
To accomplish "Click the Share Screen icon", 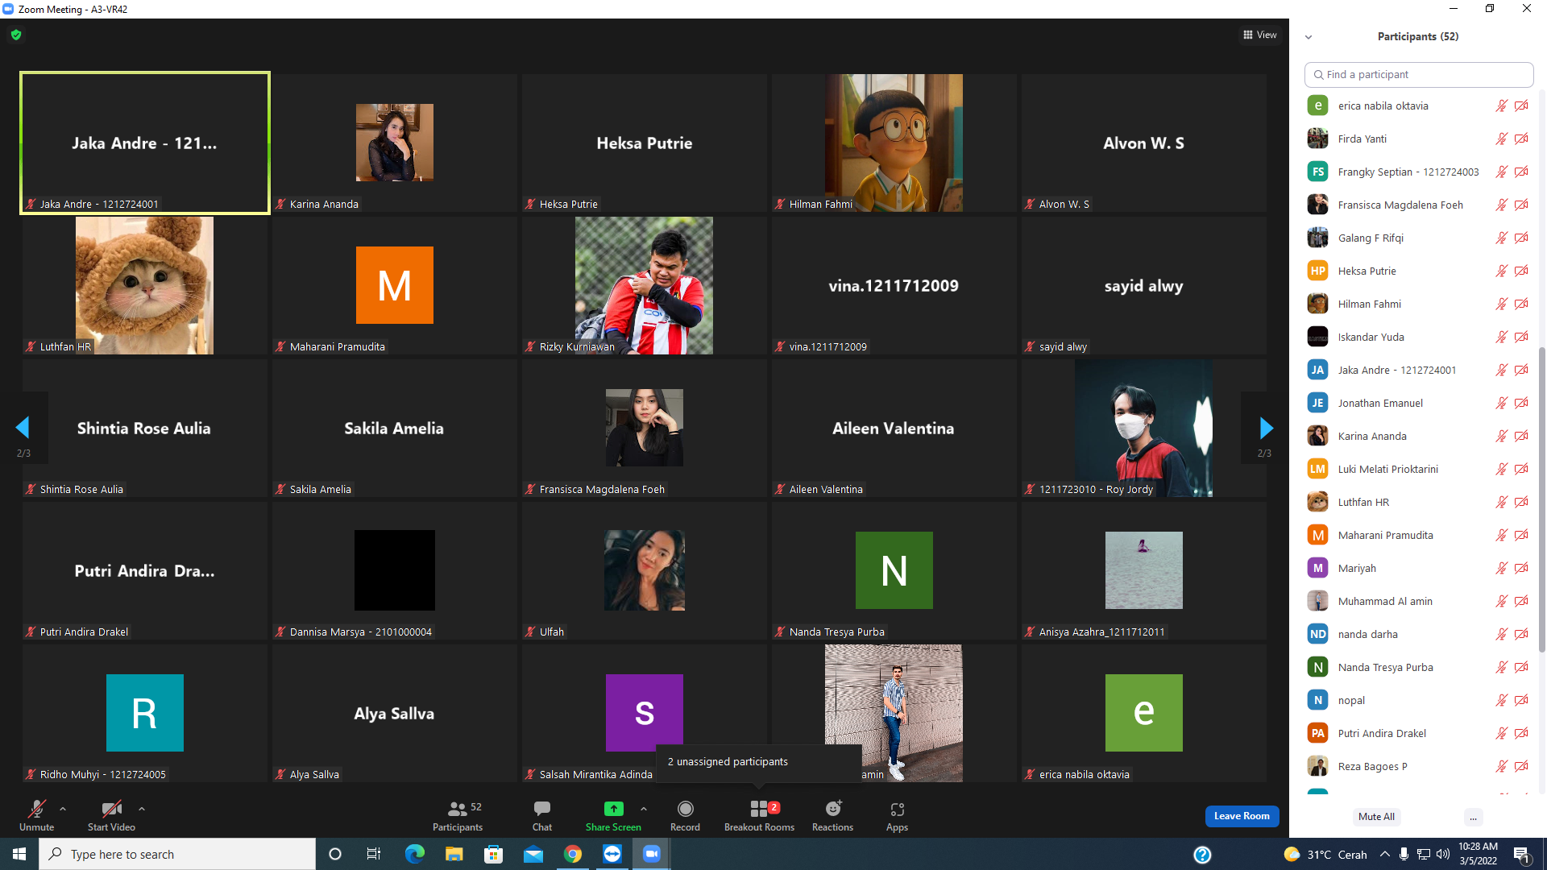I will tap(614, 809).
